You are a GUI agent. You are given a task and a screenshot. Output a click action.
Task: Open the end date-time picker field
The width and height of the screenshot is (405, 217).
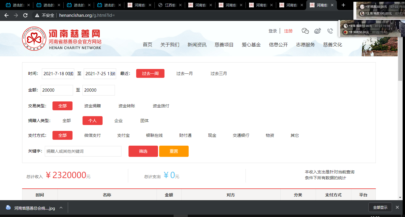[x=100, y=74]
